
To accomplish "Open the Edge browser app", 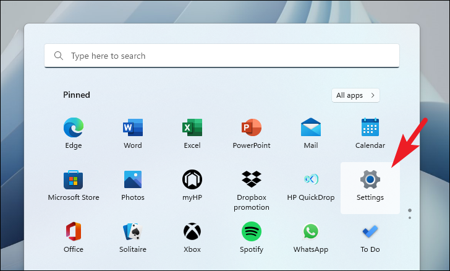I will click(74, 133).
